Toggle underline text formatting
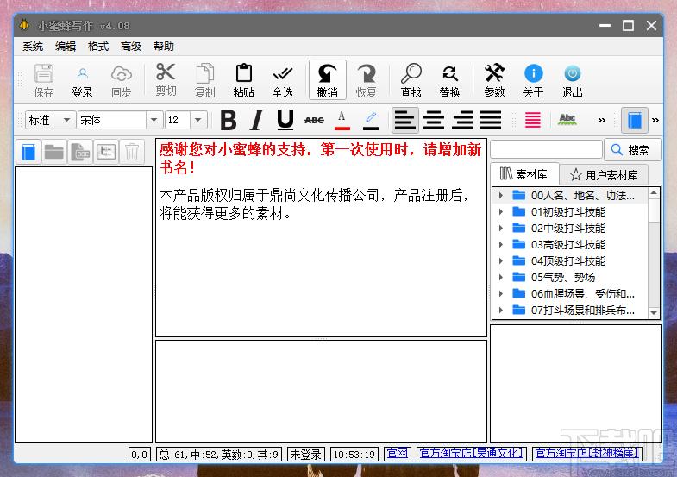677x477 pixels. (285, 120)
